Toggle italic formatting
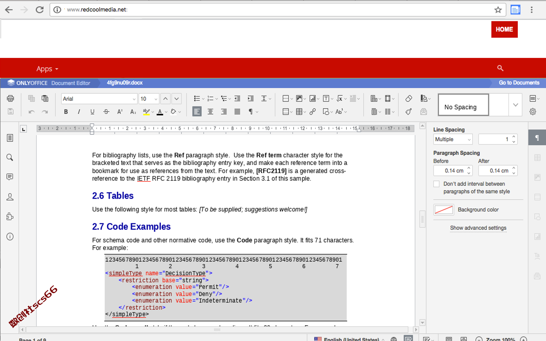The image size is (546, 341). tap(79, 112)
